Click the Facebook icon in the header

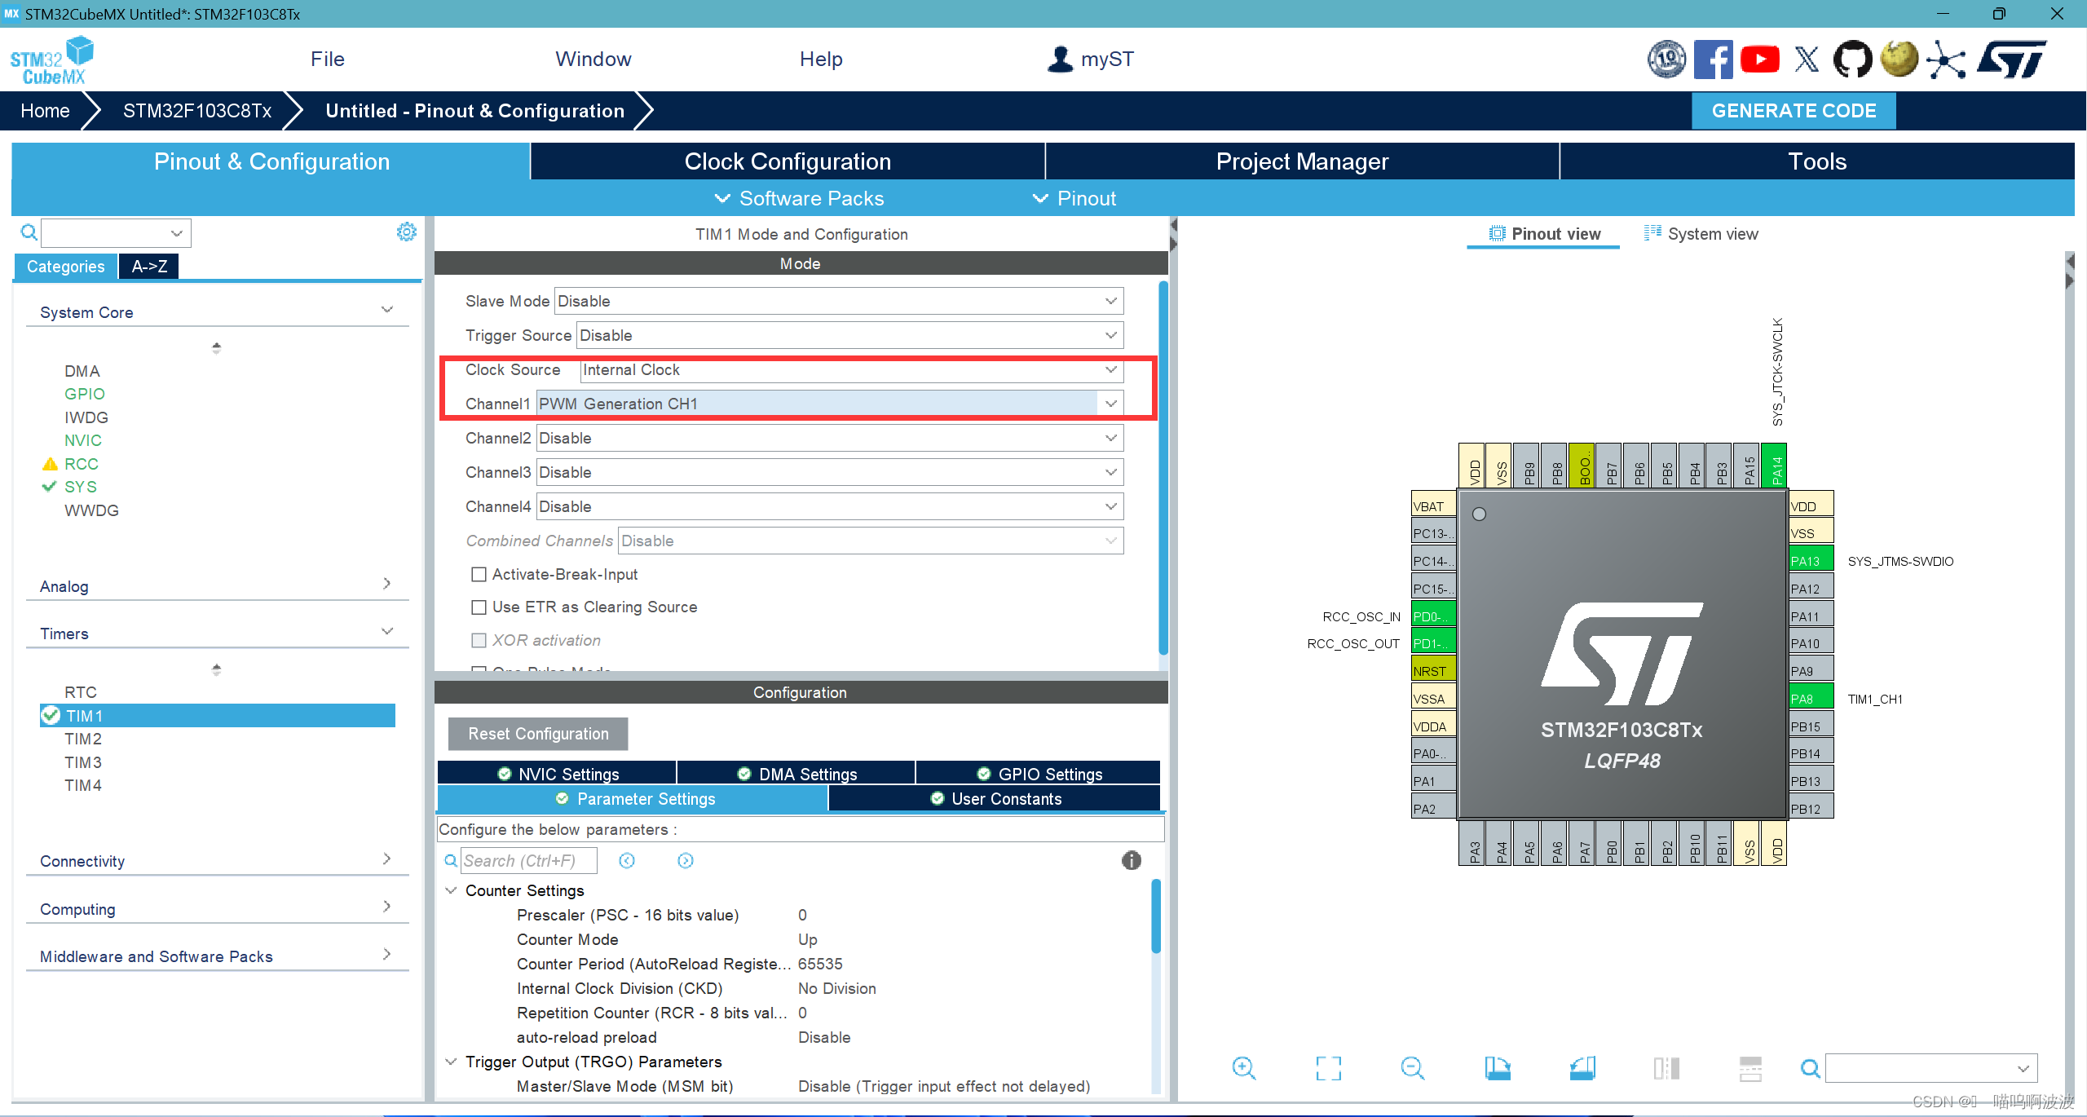[1713, 60]
